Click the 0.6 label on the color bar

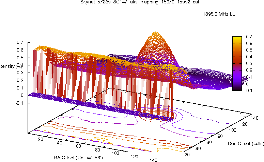[249, 43]
